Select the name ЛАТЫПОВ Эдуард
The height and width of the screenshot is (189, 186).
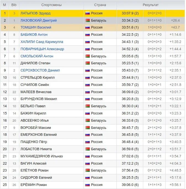coord(36,13)
